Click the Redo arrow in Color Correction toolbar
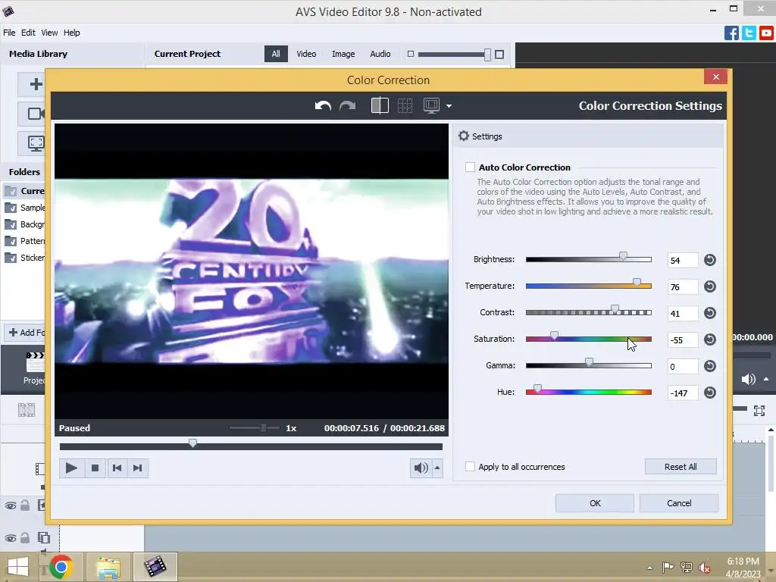This screenshot has height=582, width=776. tap(347, 105)
